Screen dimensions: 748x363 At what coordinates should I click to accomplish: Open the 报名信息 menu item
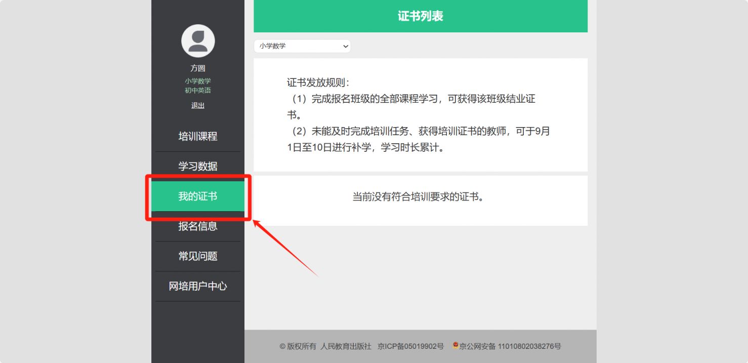click(198, 226)
